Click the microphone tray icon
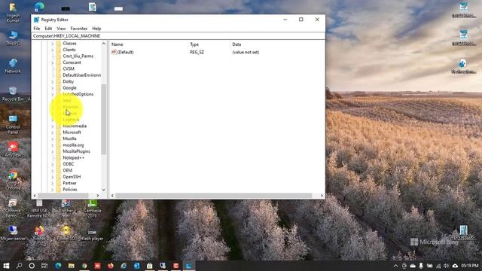 (x=421, y=266)
